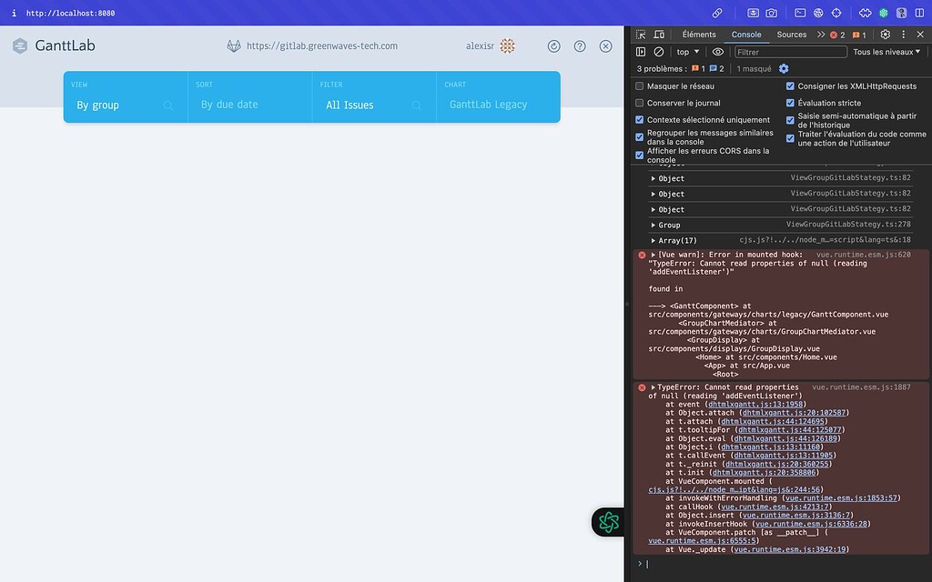This screenshot has height=582, width=932.
Task: Enable the "Masquer le réseau" checkbox
Action: pyautogui.click(x=640, y=86)
